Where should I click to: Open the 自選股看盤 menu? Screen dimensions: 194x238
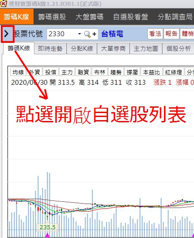pos(131,17)
